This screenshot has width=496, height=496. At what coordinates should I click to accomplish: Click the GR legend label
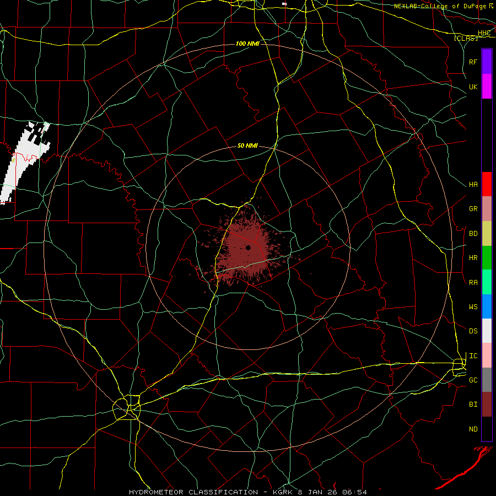point(473,209)
